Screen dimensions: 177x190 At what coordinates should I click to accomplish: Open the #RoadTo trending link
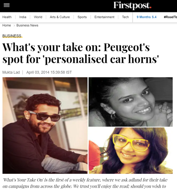pyautogui.click(x=170, y=17)
